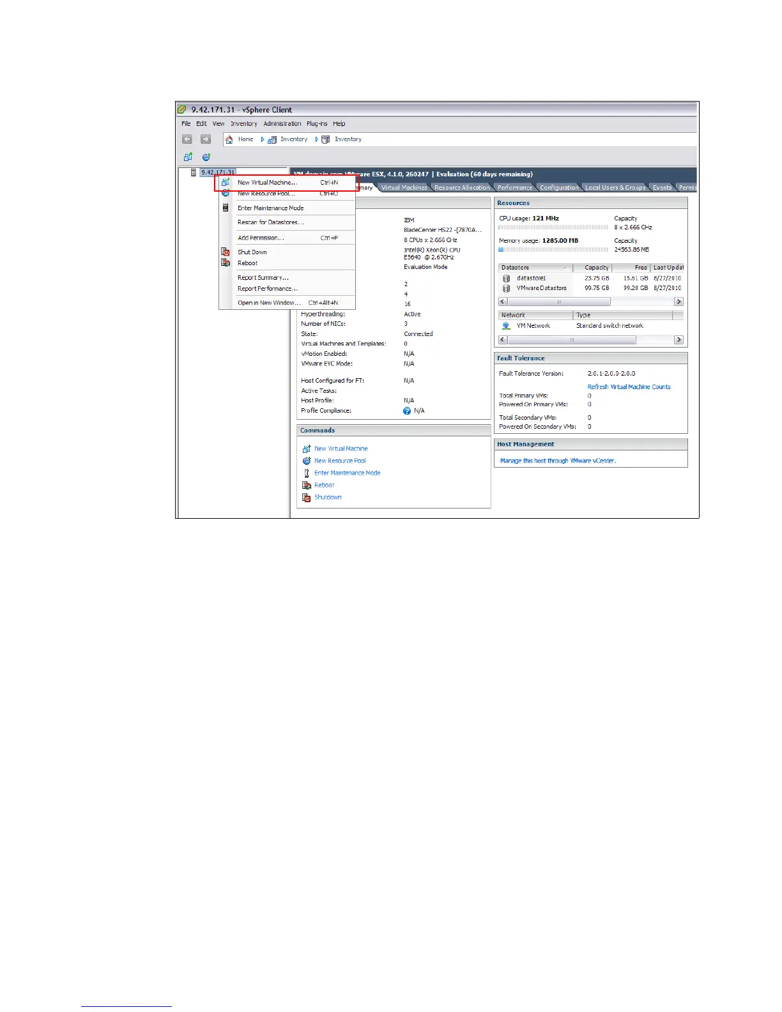Select host 9.42.171.31 in tree
Image resolution: width=782 pixels, height=1012 pixels.
pyautogui.click(x=218, y=172)
